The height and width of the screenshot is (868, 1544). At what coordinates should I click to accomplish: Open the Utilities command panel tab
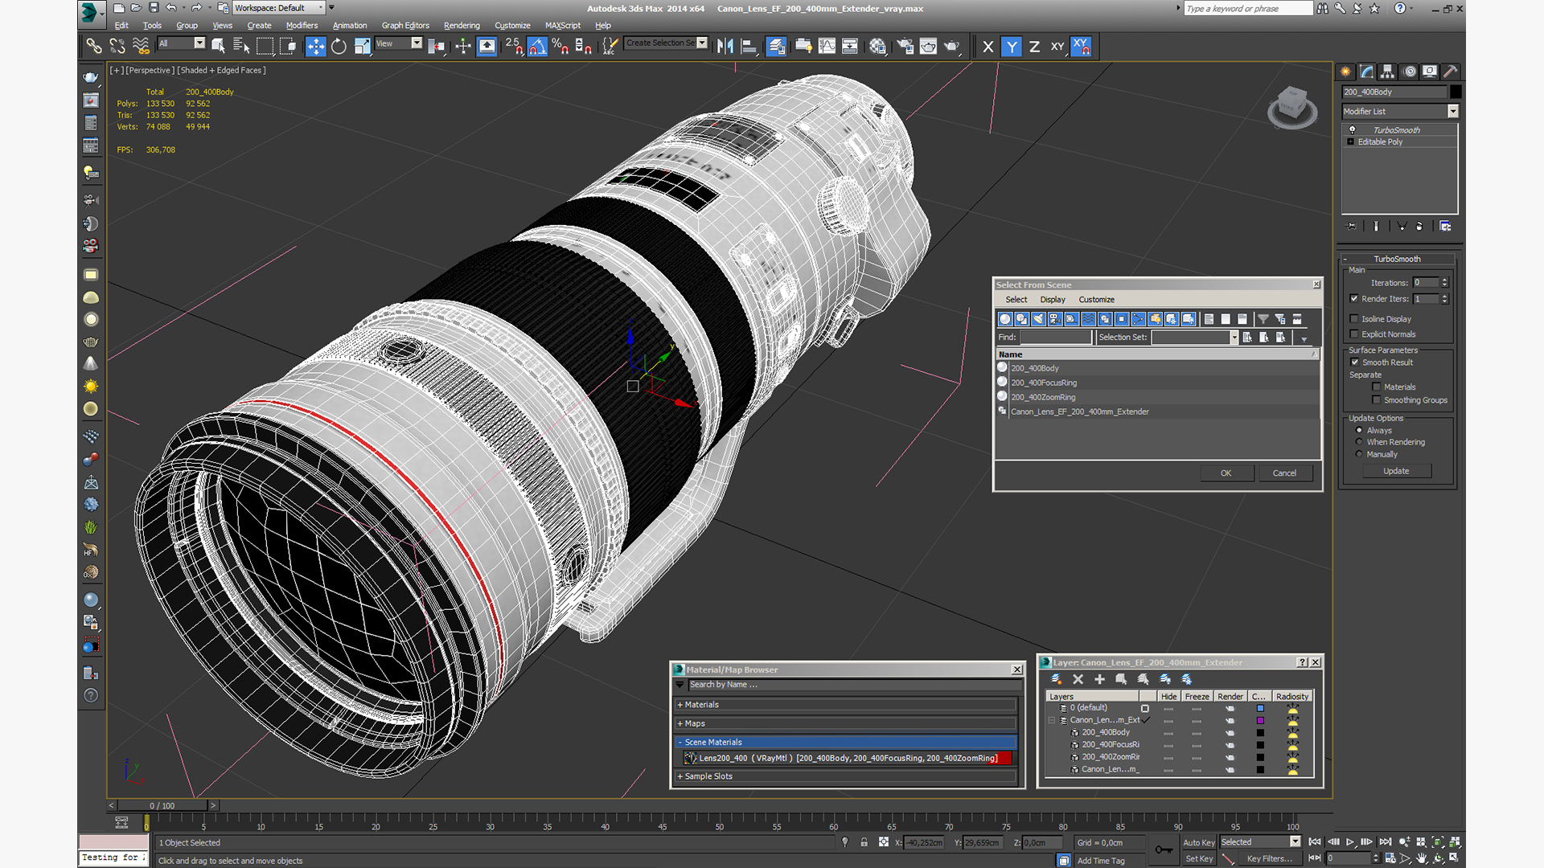pyautogui.click(x=1450, y=72)
